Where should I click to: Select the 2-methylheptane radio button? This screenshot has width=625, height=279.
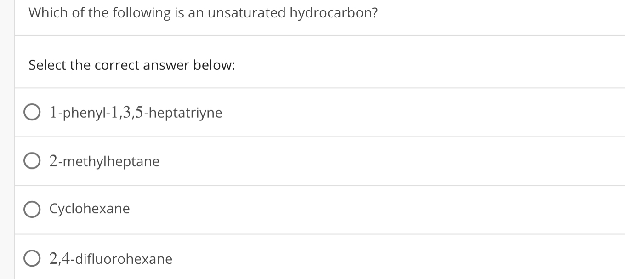click(32, 160)
